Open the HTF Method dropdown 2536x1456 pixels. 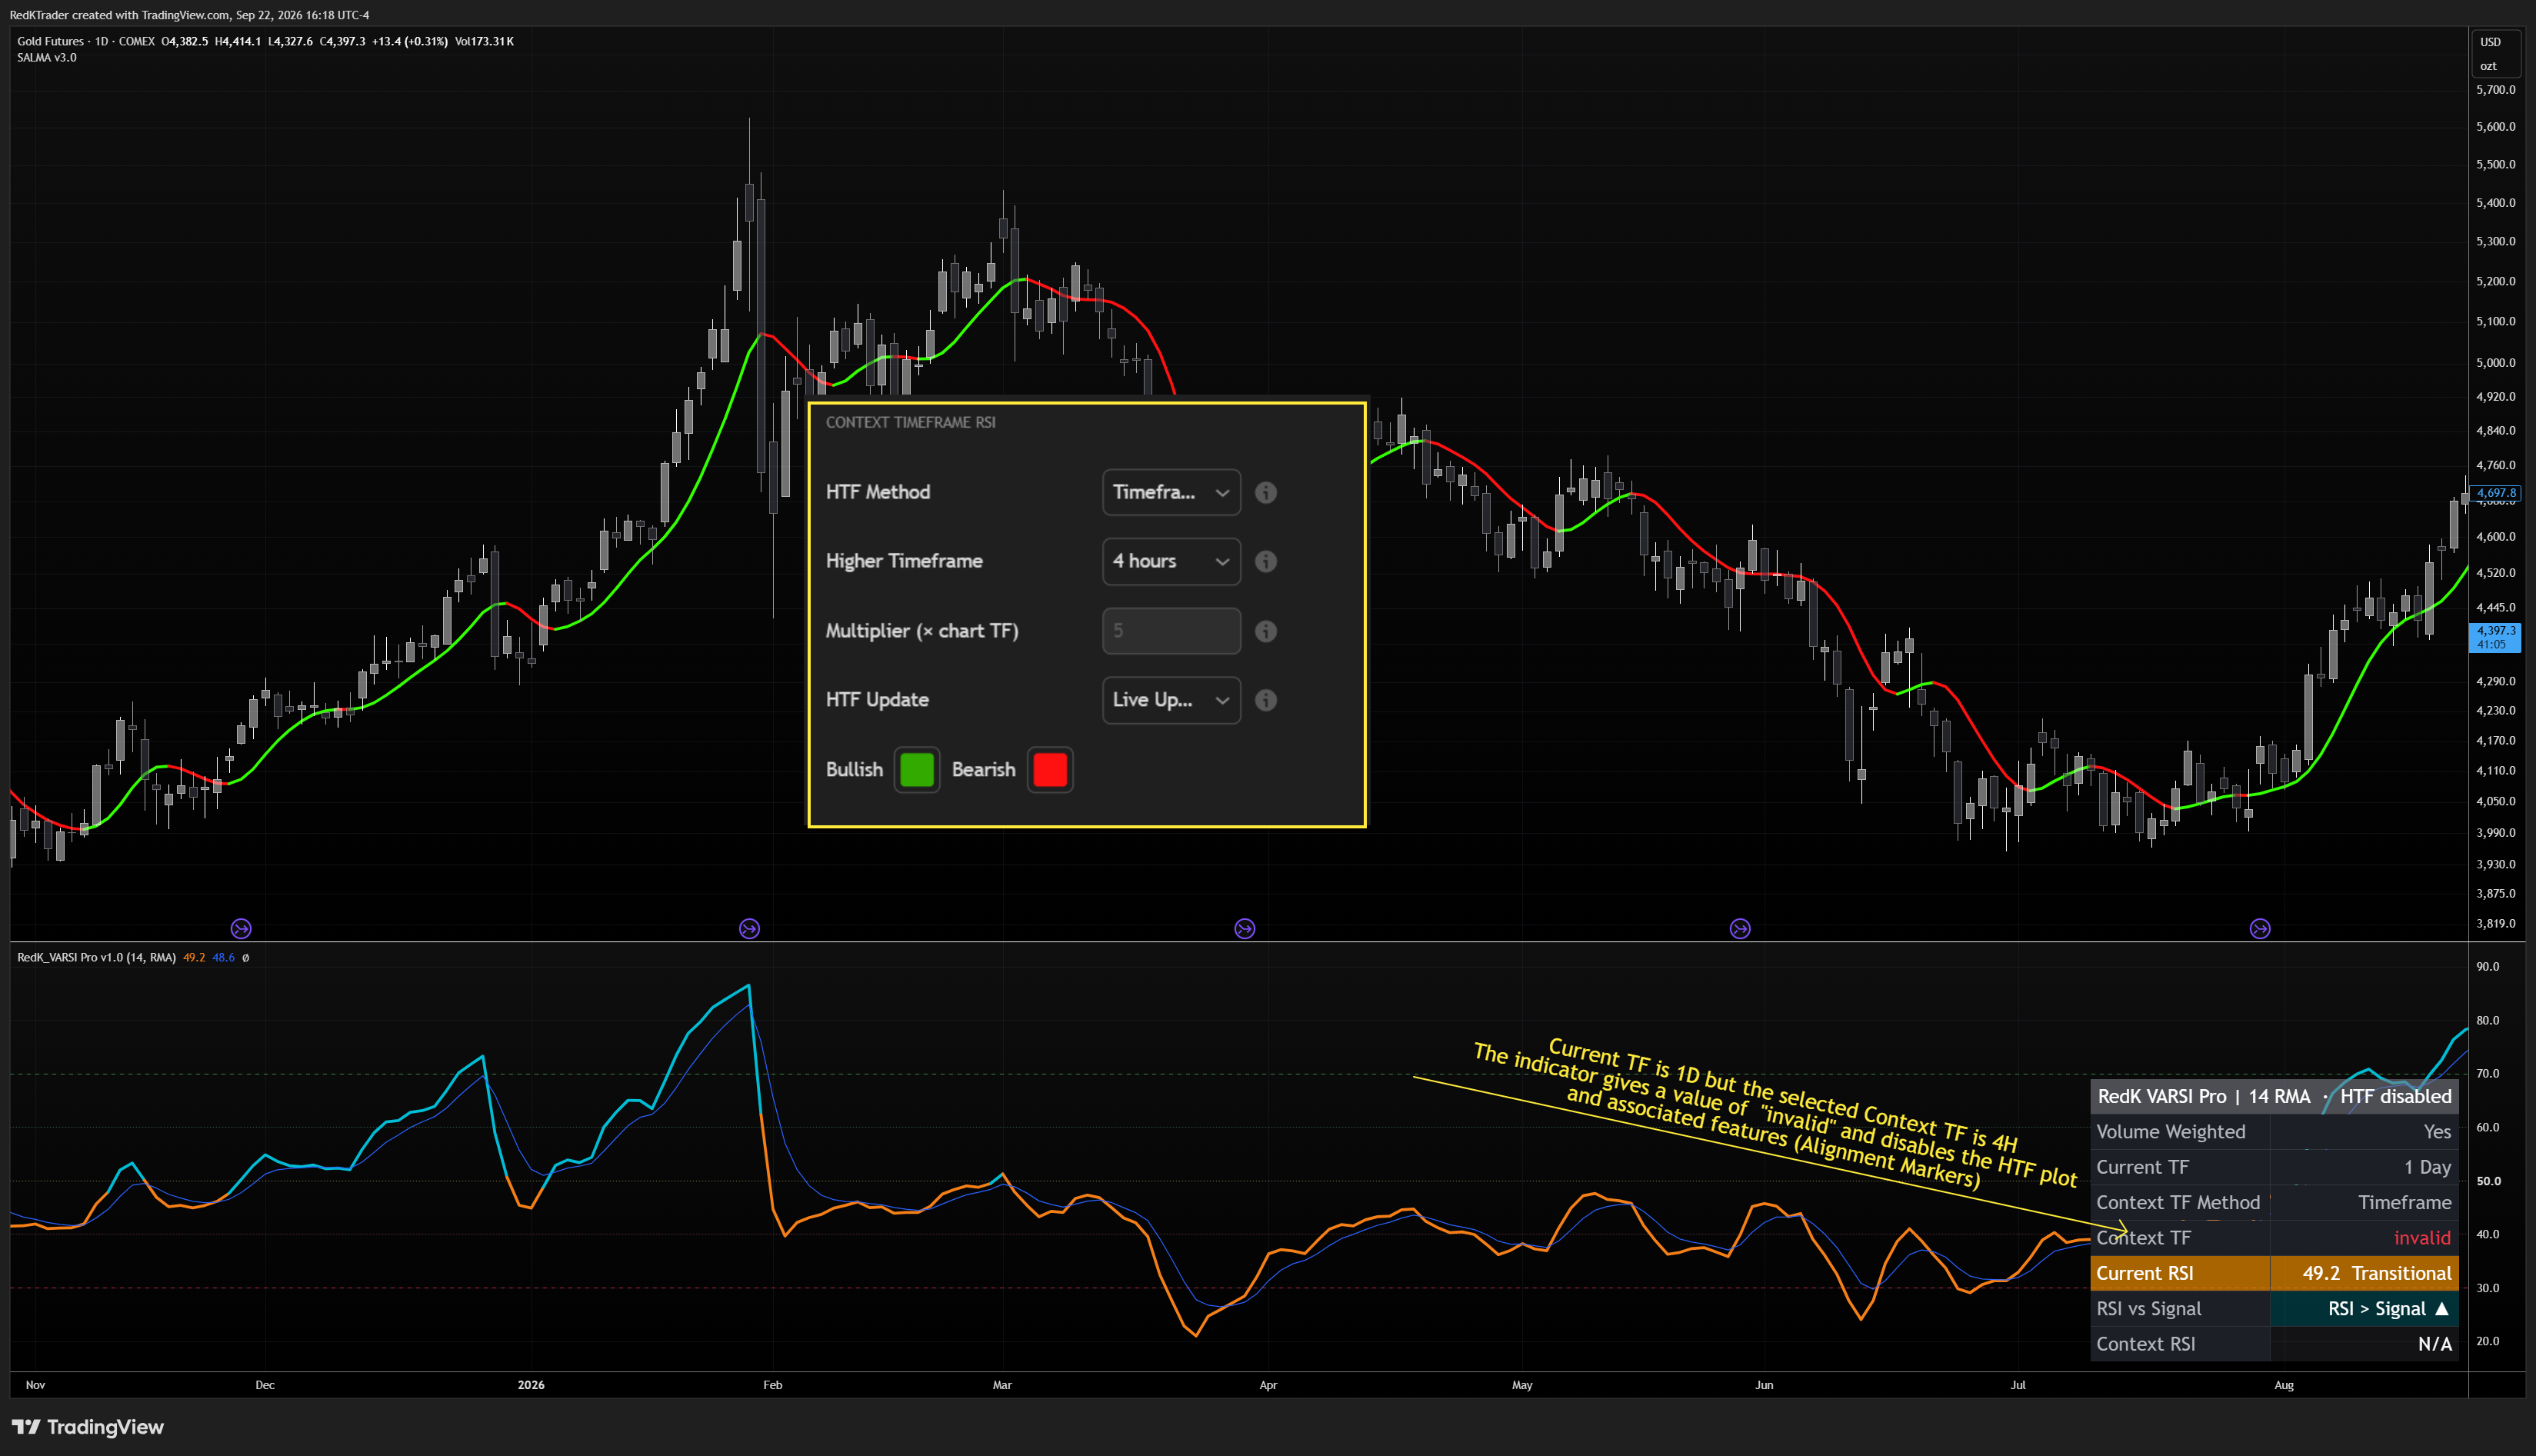tap(1171, 492)
